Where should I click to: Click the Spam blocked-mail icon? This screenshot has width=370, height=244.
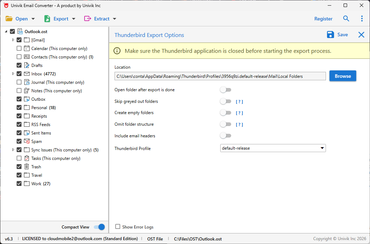coord(27,141)
